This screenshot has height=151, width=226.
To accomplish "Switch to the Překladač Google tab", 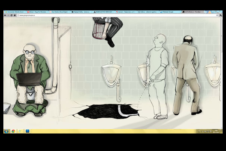I will tap(170, 12).
